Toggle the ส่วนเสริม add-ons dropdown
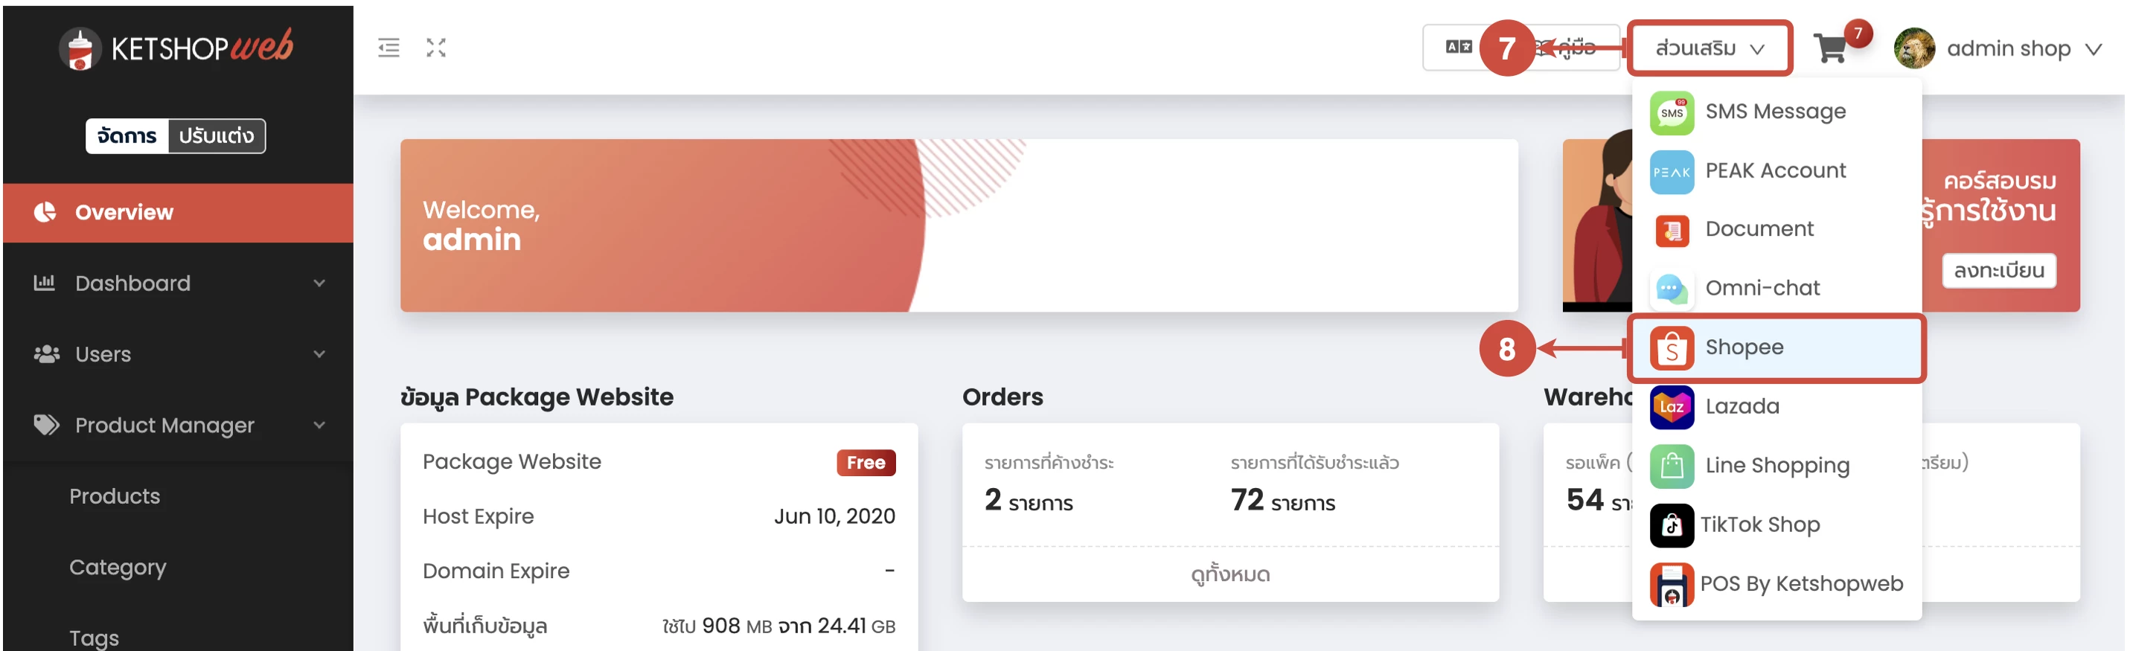This screenshot has width=2130, height=651. 1709,49
